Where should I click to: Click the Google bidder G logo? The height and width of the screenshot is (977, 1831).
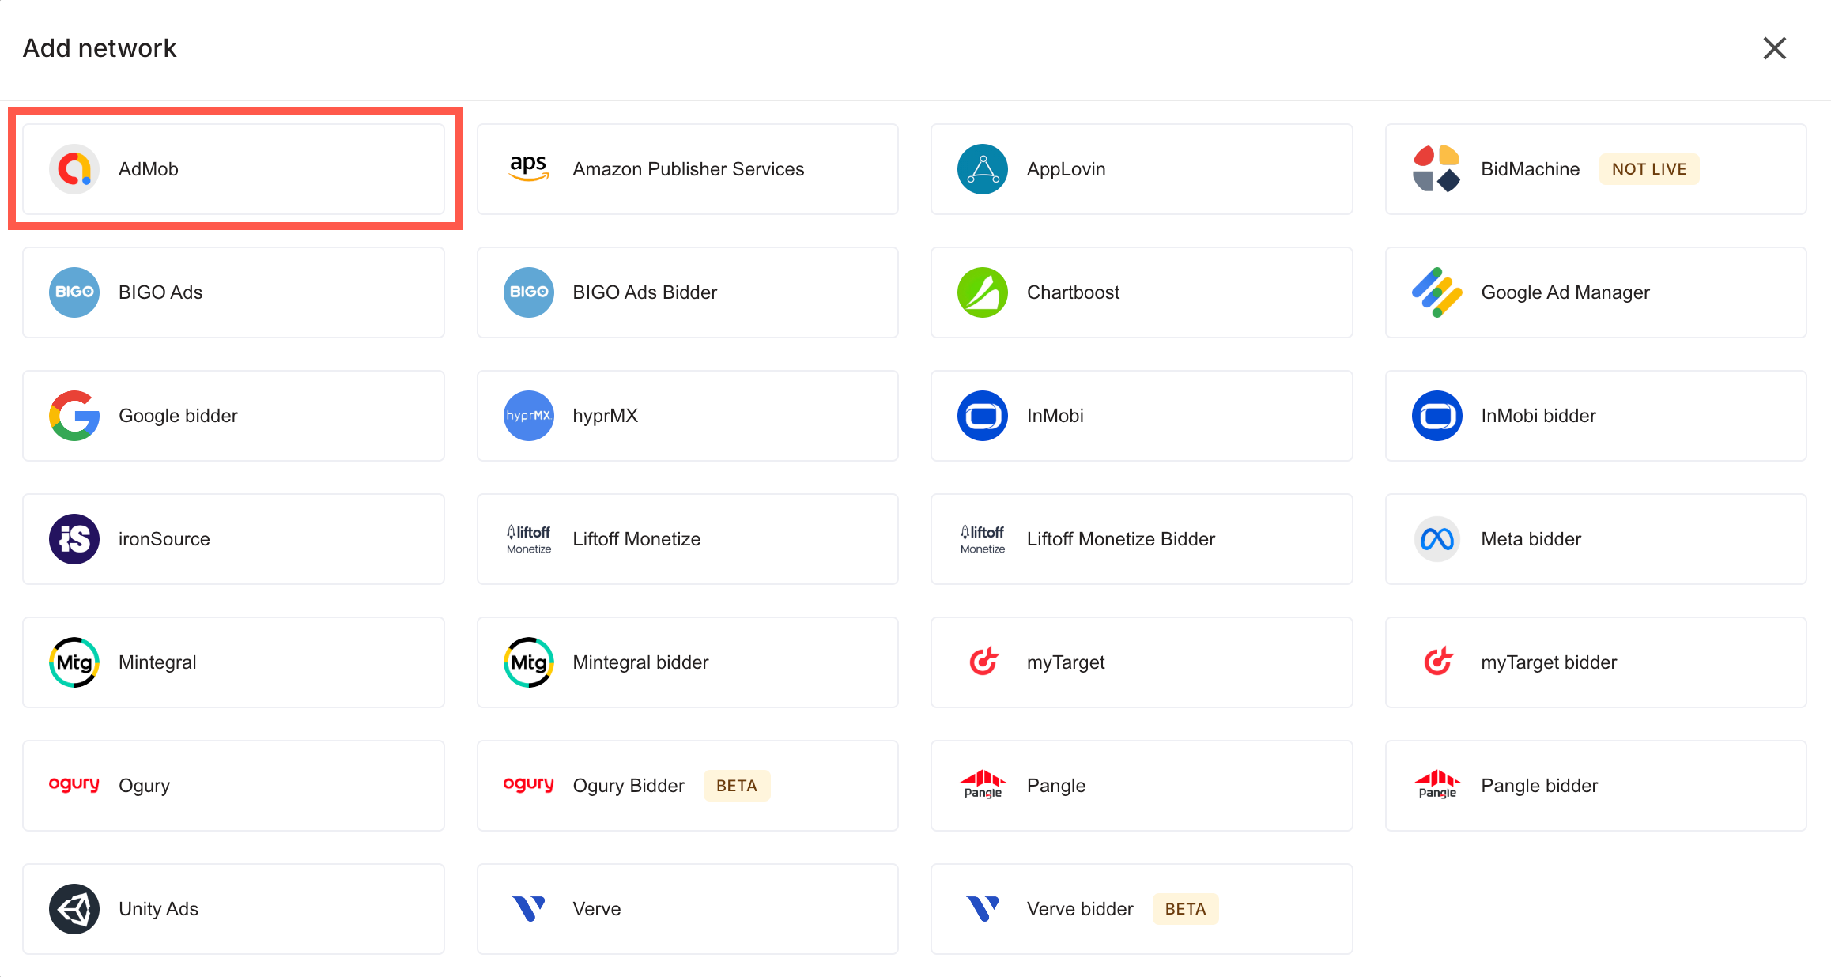[74, 416]
